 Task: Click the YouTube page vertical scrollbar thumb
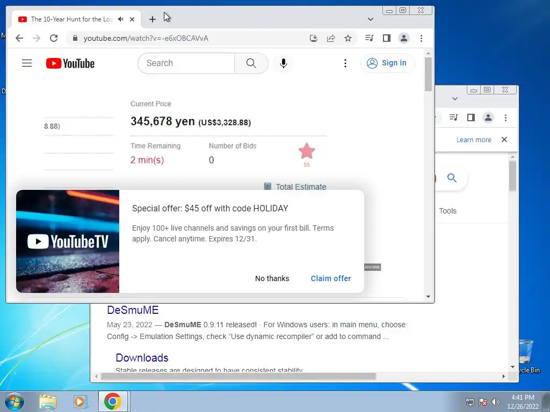coord(428,74)
